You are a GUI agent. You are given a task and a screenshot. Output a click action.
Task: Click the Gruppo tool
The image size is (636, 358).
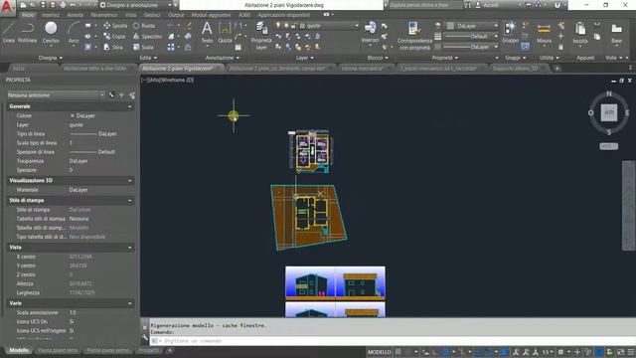tap(510, 33)
